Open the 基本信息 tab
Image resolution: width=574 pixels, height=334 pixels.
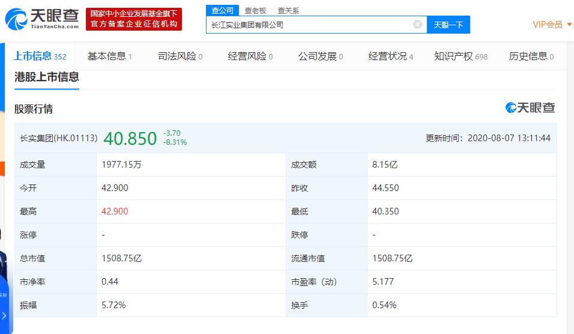tap(109, 56)
